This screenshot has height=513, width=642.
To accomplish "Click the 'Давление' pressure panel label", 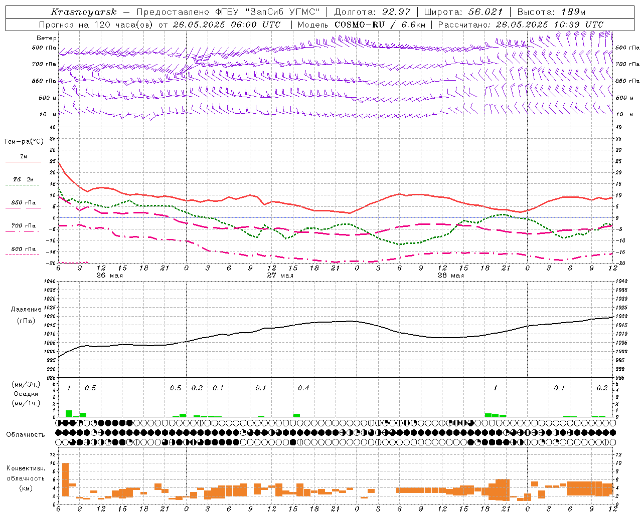I will 26,310.
